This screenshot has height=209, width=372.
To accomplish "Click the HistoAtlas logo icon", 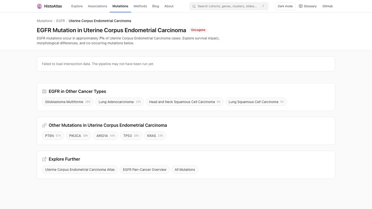I will pos(40,6).
